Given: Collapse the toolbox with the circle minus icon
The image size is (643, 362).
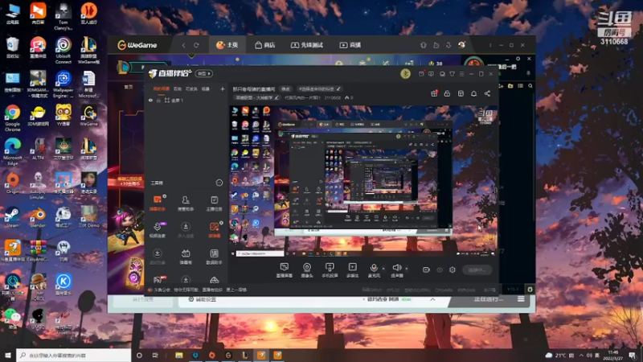Looking at the screenshot, I should (219, 183).
